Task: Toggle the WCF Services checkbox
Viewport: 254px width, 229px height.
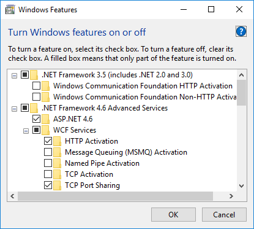Action: point(36,130)
